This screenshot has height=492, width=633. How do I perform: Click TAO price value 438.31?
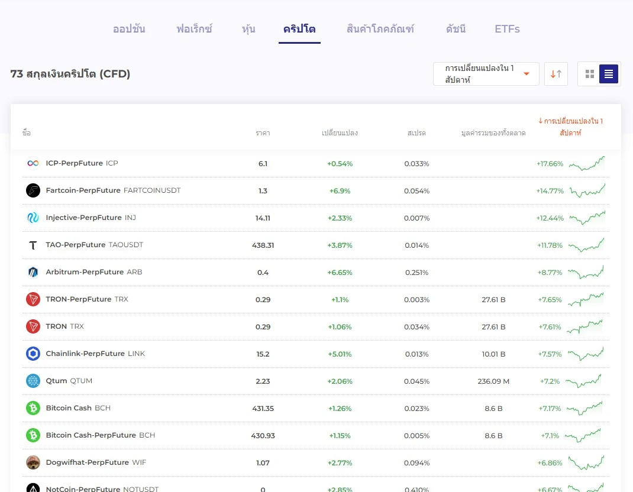coord(263,245)
